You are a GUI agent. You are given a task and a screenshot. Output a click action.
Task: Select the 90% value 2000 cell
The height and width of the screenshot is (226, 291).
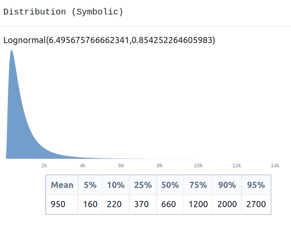click(x=227, y=204)
